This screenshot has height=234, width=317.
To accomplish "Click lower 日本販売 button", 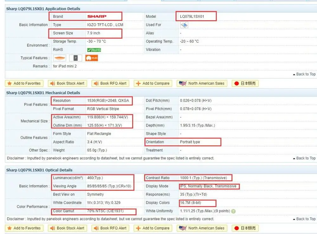I will (245, 228).
